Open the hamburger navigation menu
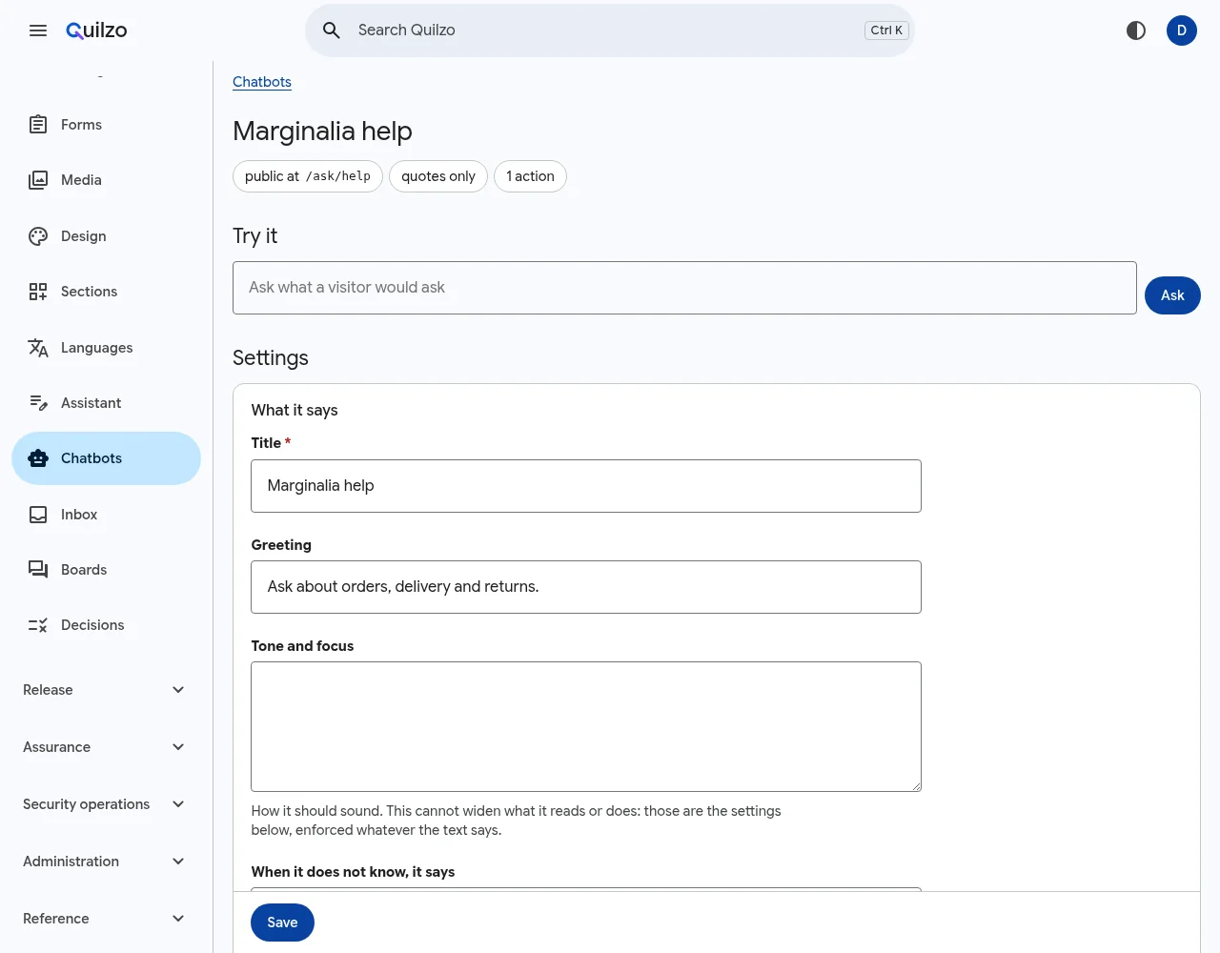This screenshot has width=1220, height=953. [x=38, y=30]
